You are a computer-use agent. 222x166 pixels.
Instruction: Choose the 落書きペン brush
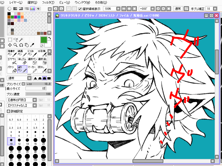coord(12,53)
